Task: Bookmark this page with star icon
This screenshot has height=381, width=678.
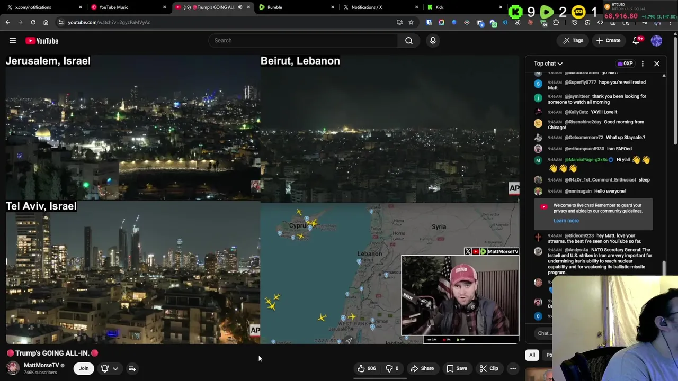Action: pyautogui.click(x=411, y=22)
